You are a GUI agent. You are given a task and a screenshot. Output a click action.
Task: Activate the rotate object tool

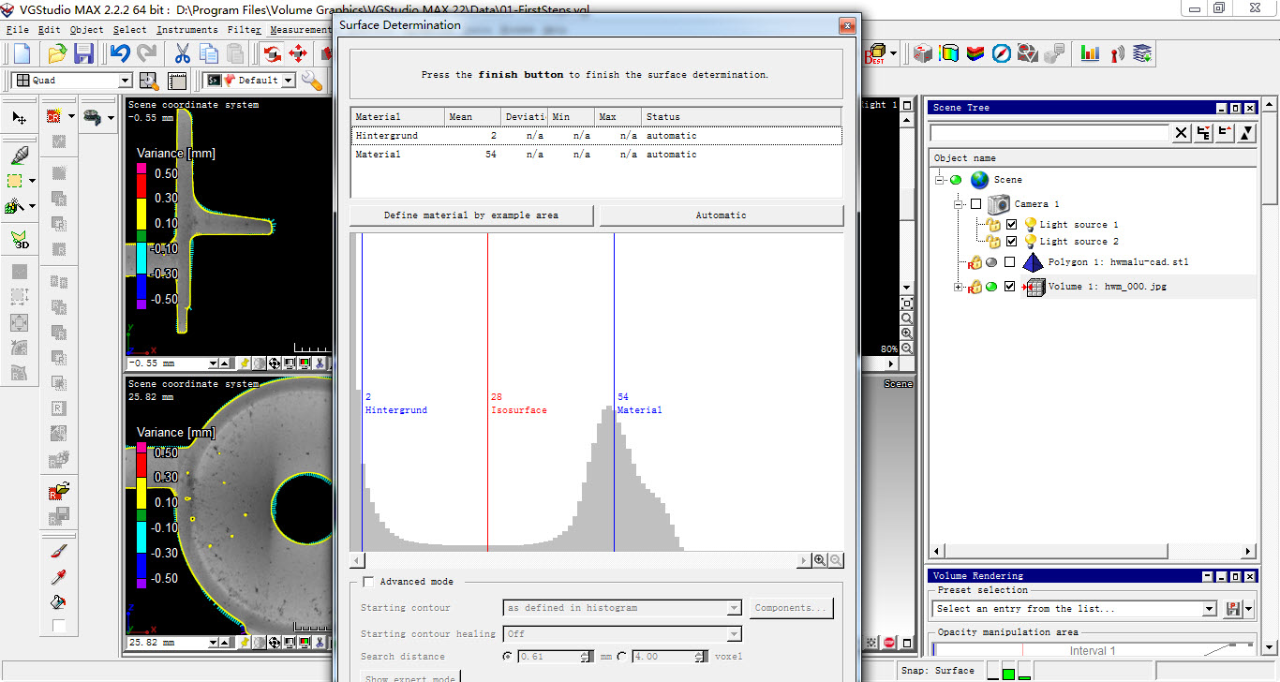click(x=272, y=53)
